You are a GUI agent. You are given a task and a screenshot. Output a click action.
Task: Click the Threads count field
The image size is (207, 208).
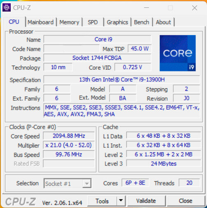[189, 183]
